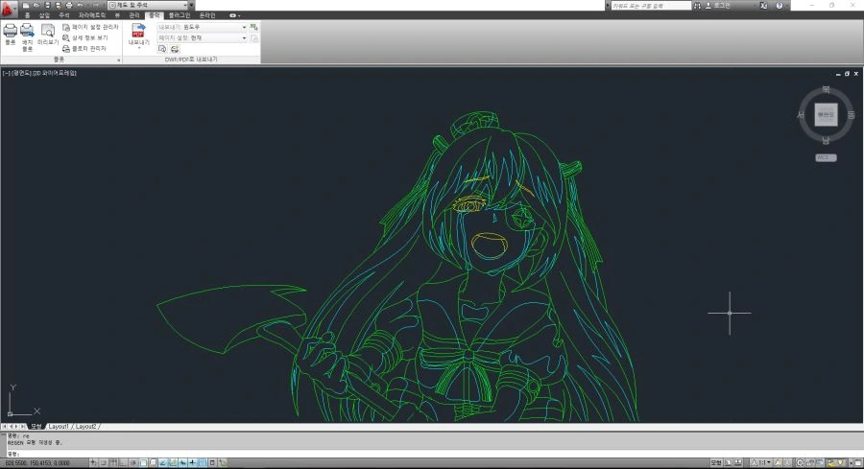Click the 북 direction on the ViewCube
The height and width of the screenshot is (469, 864).
(826, 90)
